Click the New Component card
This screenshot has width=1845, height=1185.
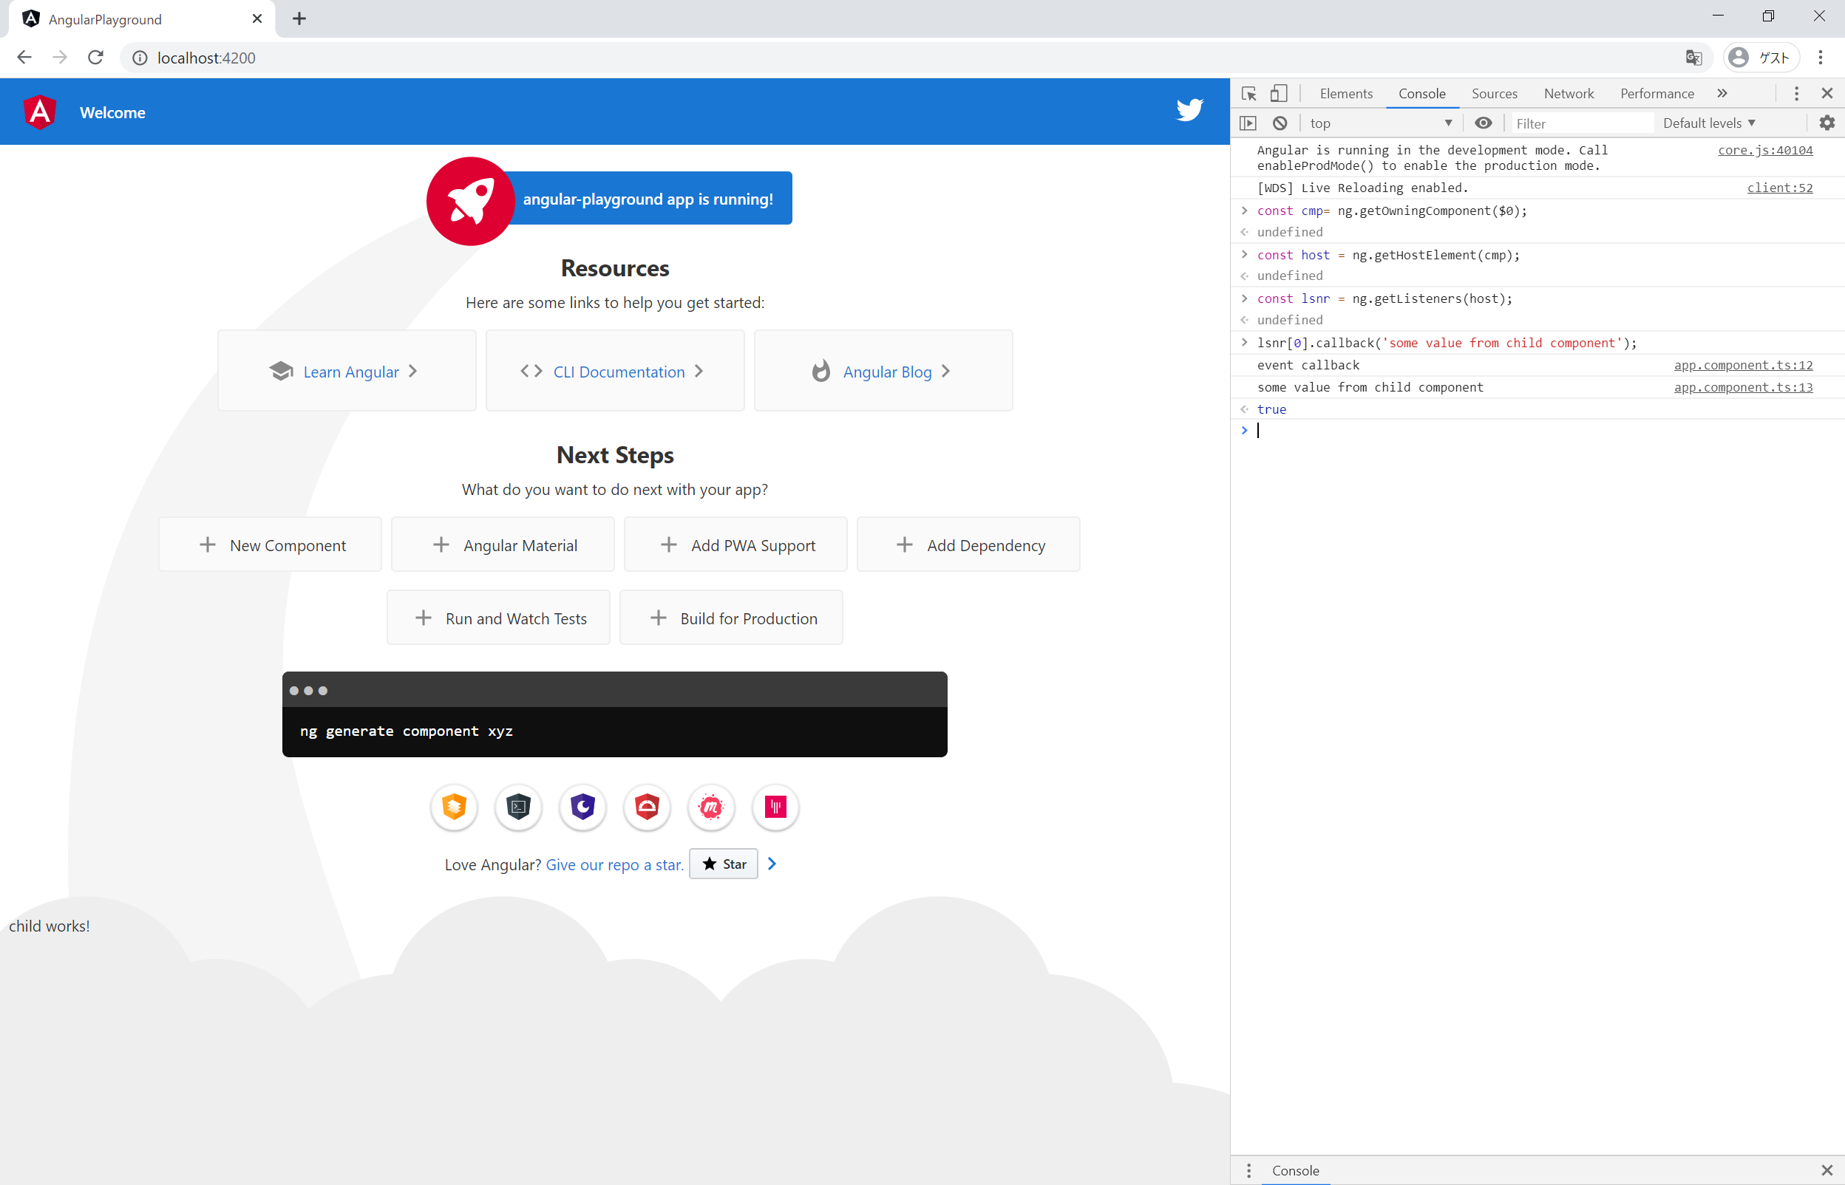[270, 544]
